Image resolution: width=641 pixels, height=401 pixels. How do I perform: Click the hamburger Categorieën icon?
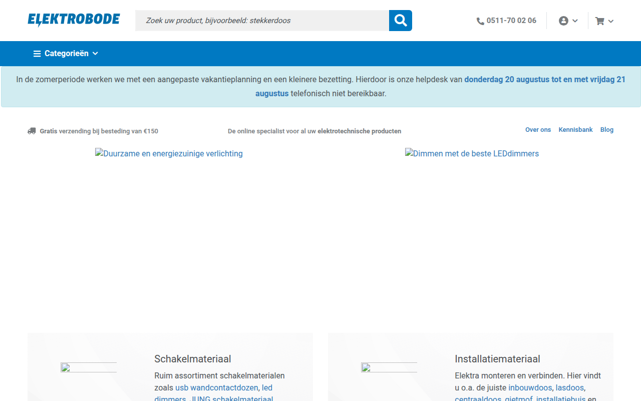point(37,54)
